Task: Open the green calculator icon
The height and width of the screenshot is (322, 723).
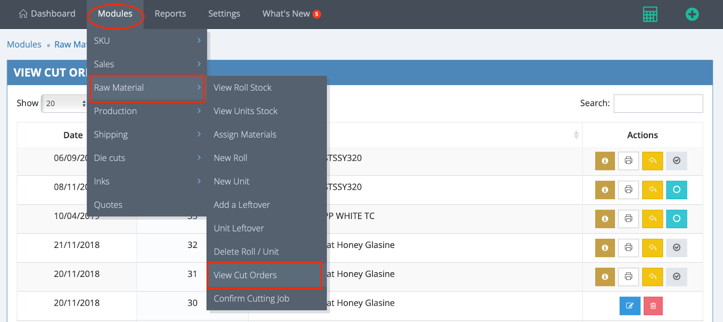Action: (650, 14)
